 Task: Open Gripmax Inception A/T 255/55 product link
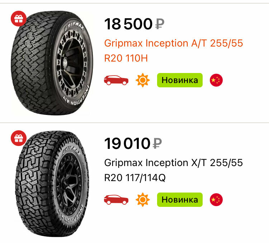[x=173, y=50]
